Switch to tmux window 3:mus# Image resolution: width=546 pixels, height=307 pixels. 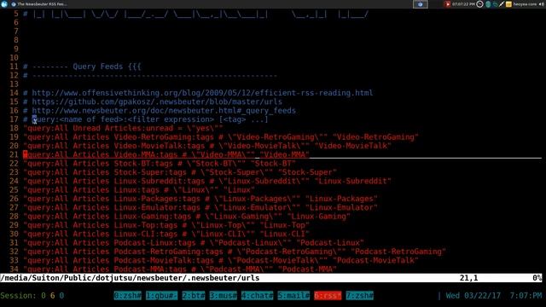pyautogui.click(x=224, y=296)
